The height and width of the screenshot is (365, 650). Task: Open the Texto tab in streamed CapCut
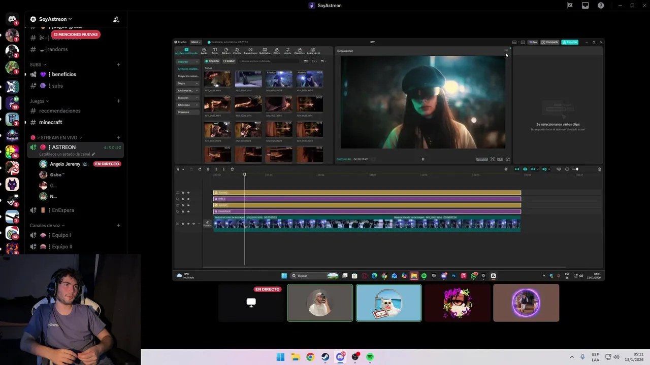coord(215,51)
